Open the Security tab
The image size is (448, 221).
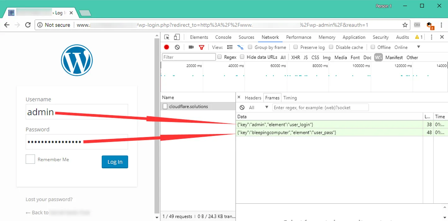tap(380, 37)
